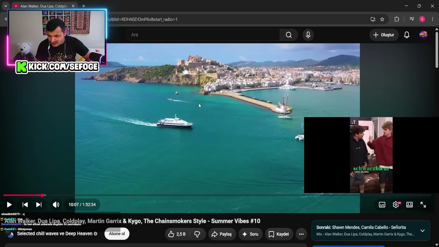The height and width of the screenshot is (247, 439).
Task: Toggle subtitles on the video player
Action: click(x=382, y=204)
